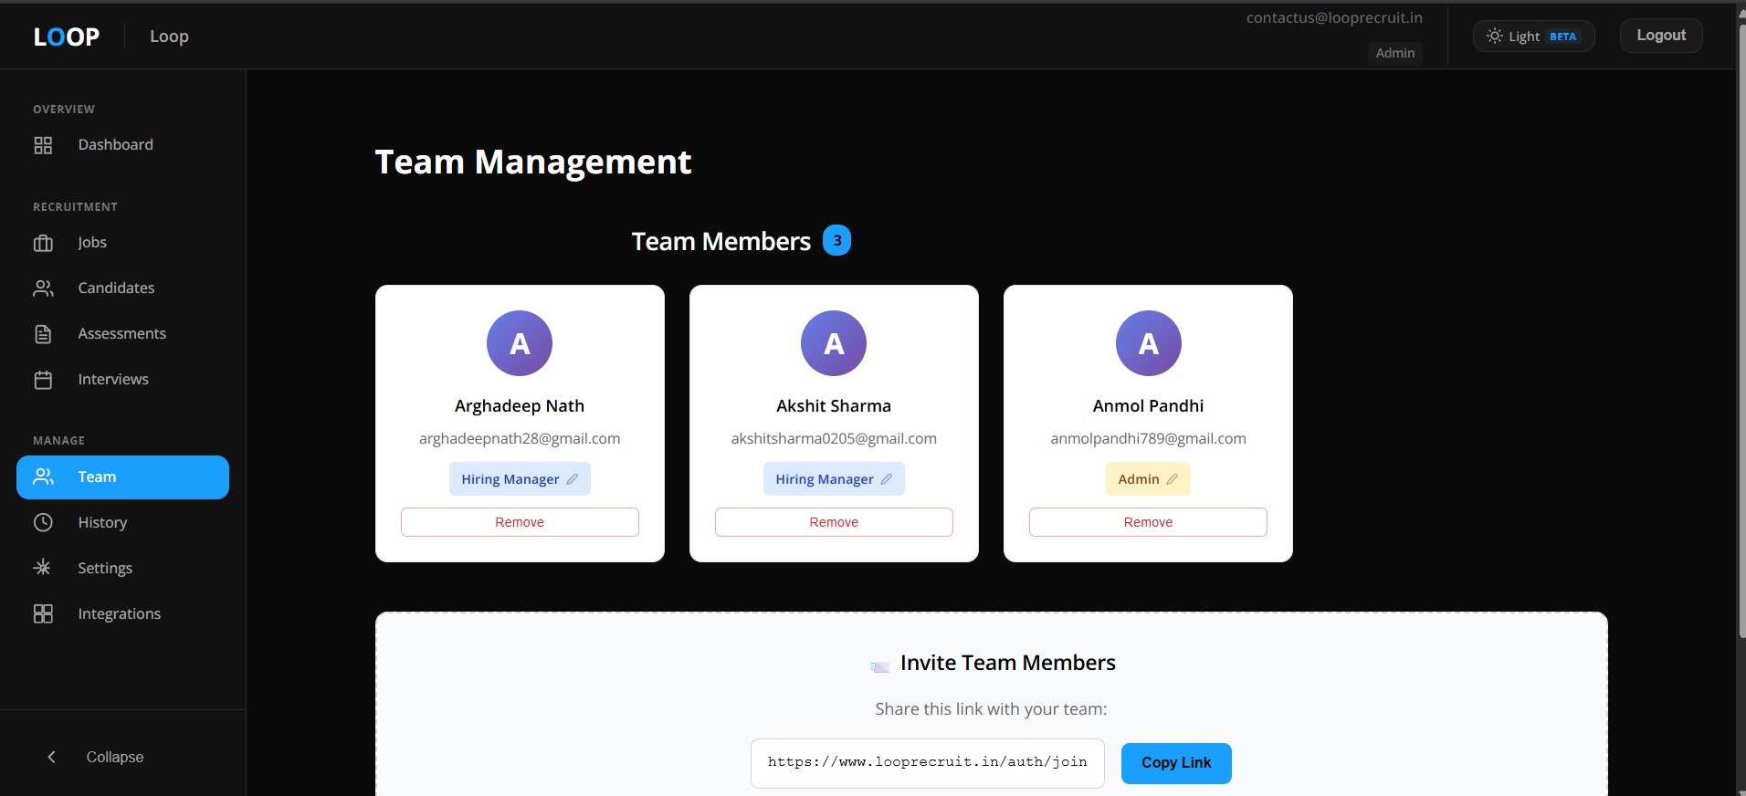Click the Interviews calendar icon
This screenshot has height=796, width=1746.
[43, 380]
